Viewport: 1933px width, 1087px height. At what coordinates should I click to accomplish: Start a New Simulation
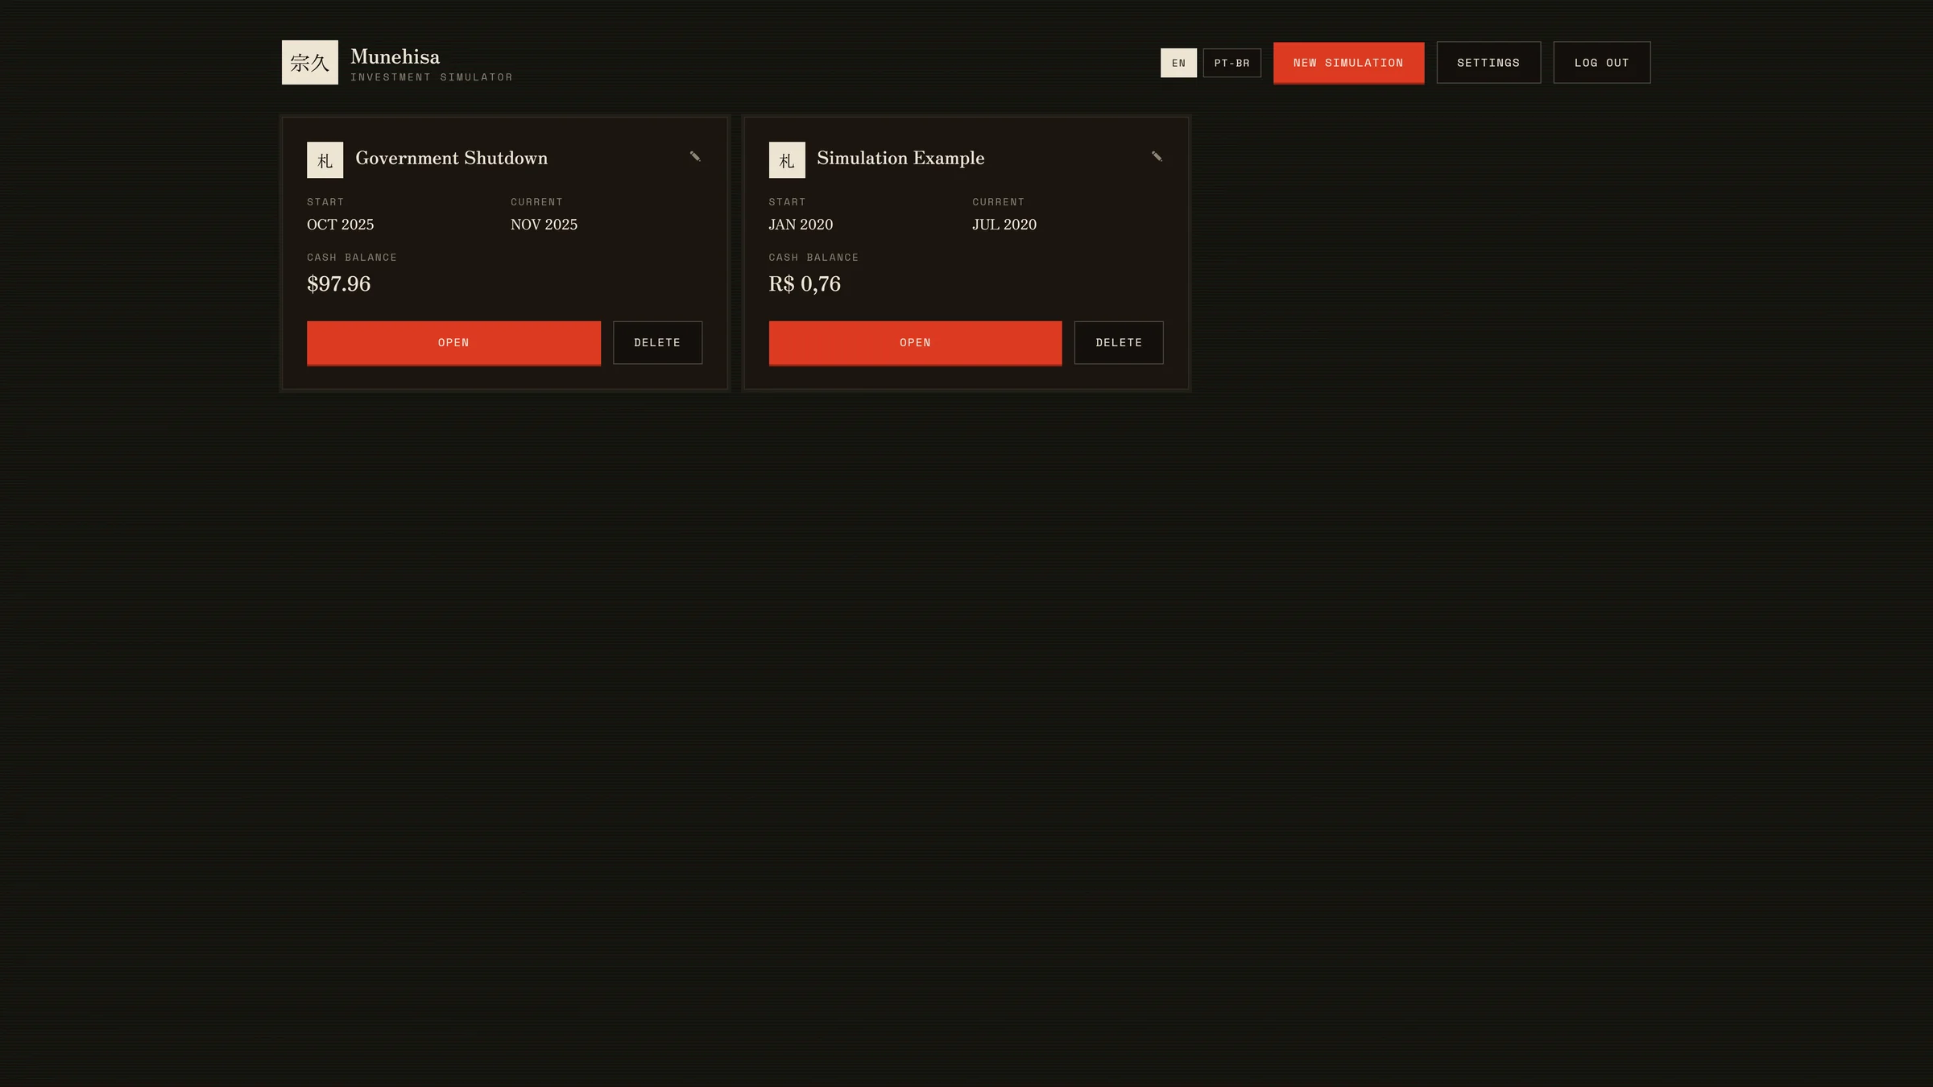pos(1348,63)
